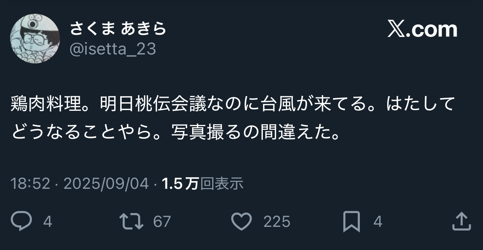Open the share upload arrow icon
The width and height of the screenshot is (483, 250).
tap(461, 222)
